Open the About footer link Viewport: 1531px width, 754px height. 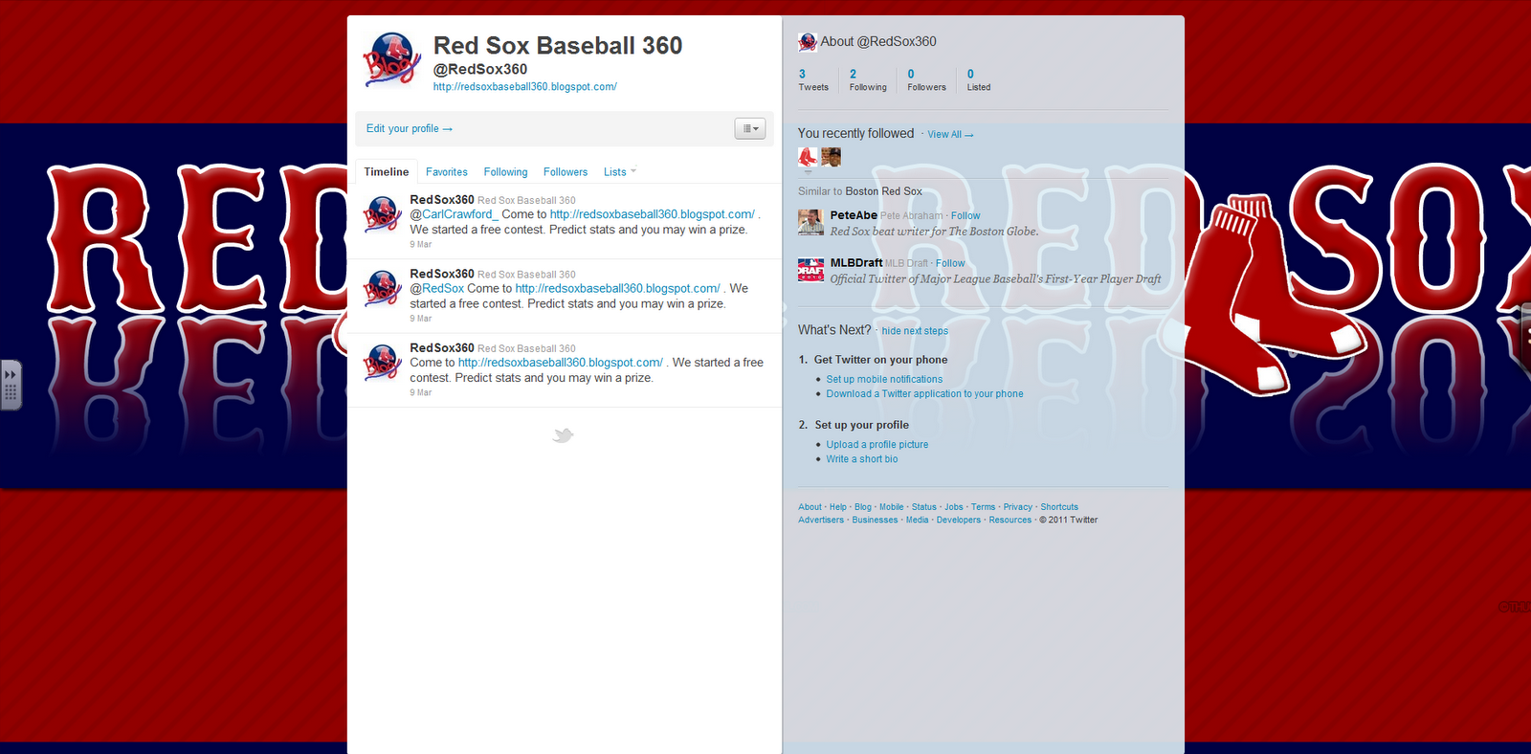click(x=810, y=507)
